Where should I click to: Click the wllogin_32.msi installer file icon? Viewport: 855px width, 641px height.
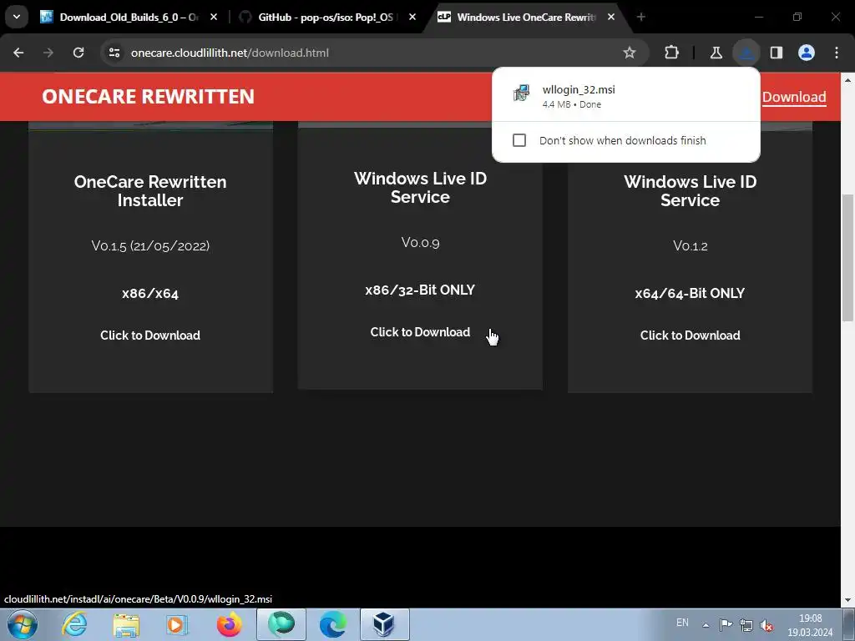[x=521, y=93]
